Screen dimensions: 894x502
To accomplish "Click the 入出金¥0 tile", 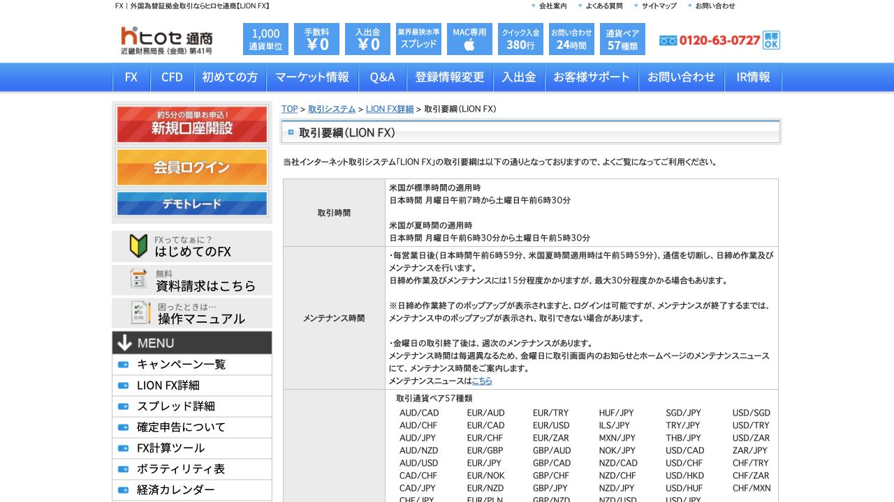I will [368, 39].
